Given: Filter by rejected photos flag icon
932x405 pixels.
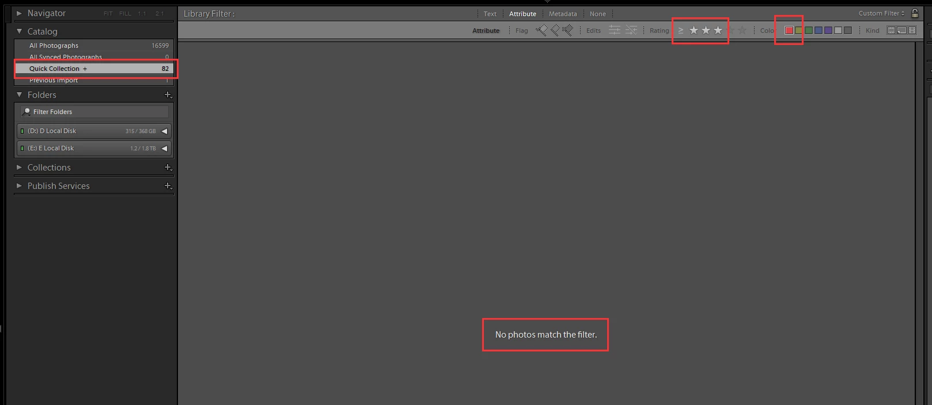Looking at the screenshot, I should click(568, 31).
